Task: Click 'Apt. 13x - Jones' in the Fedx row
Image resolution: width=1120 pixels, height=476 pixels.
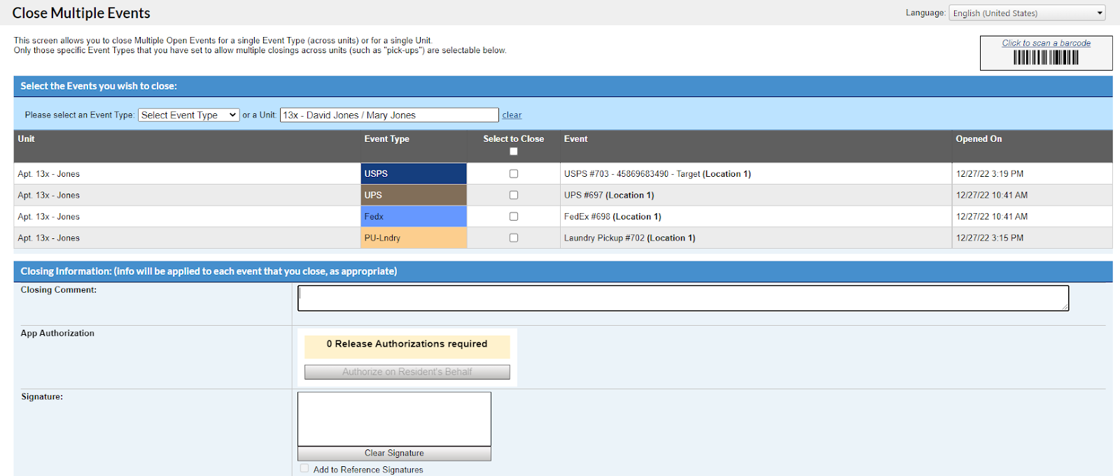Action: coord(49,217)
